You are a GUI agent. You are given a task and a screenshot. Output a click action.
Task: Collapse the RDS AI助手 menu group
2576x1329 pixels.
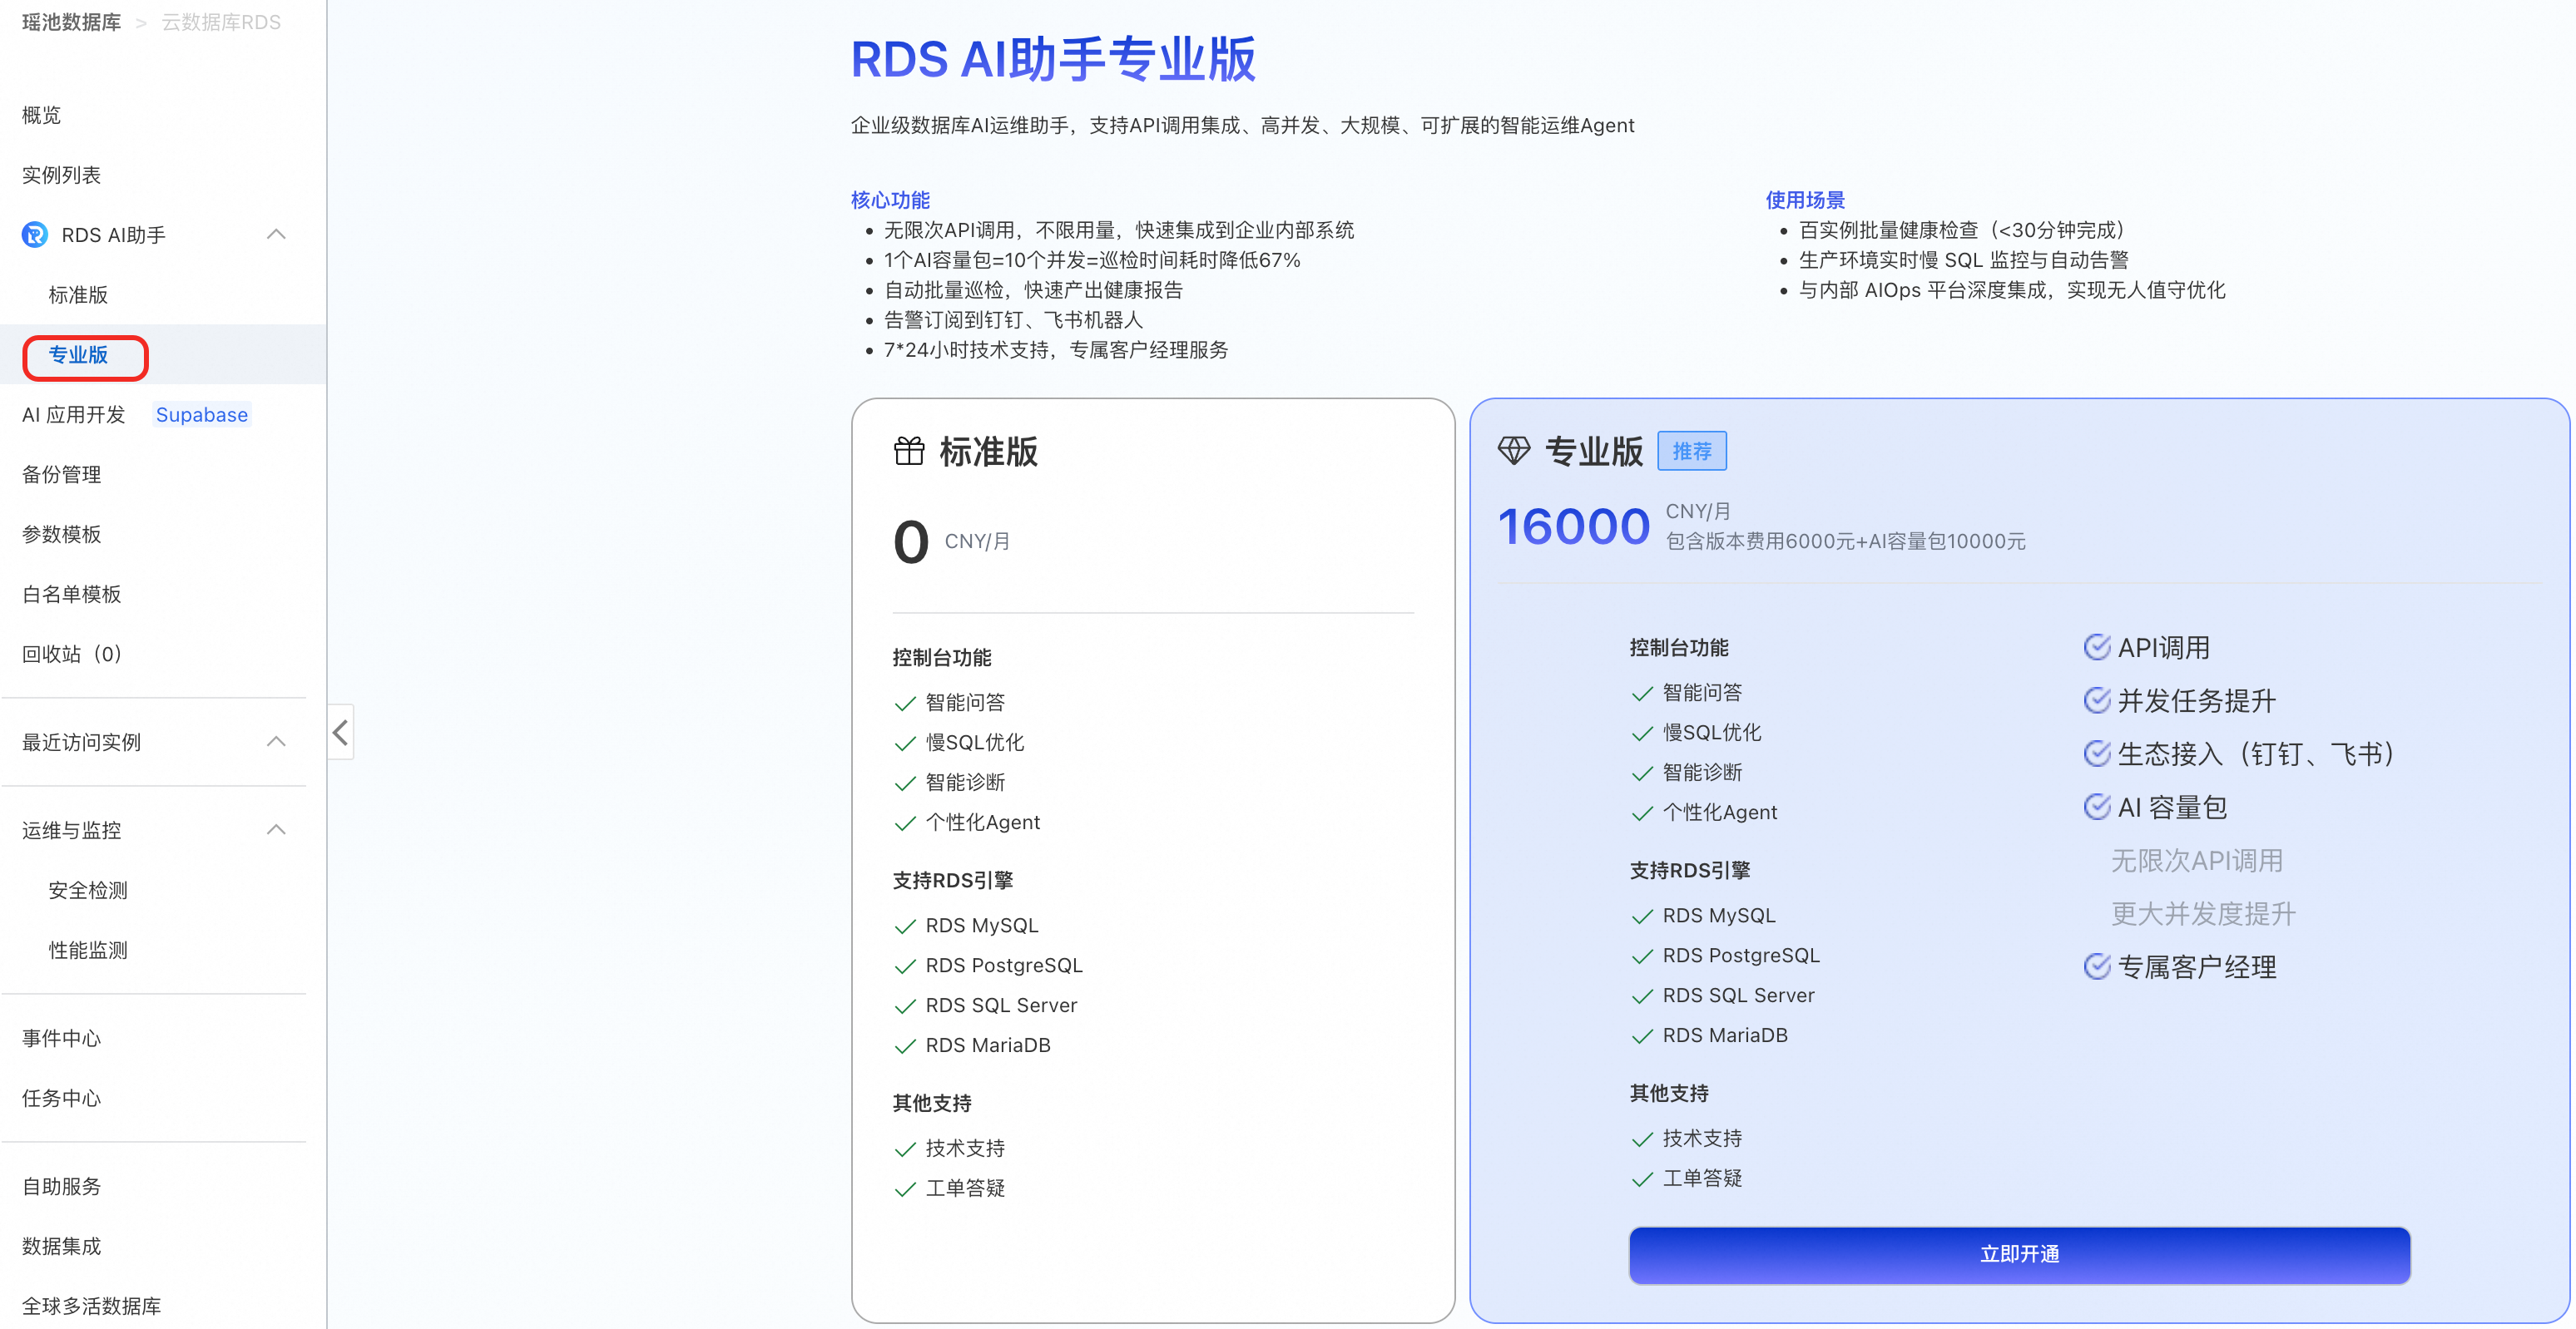coord(277,235)
